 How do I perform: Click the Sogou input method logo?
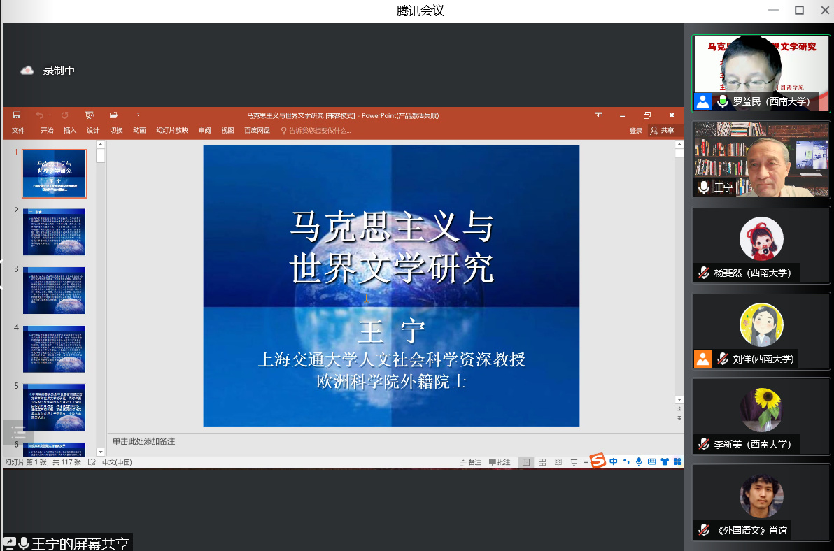pos(598,461)
